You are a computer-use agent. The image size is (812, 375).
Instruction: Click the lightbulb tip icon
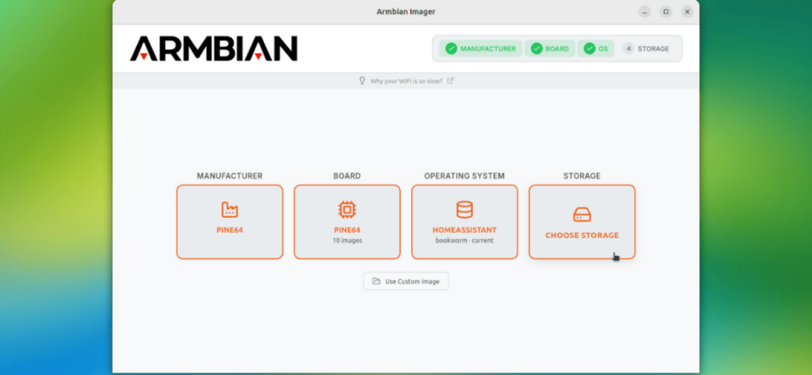tap(363, 80)
